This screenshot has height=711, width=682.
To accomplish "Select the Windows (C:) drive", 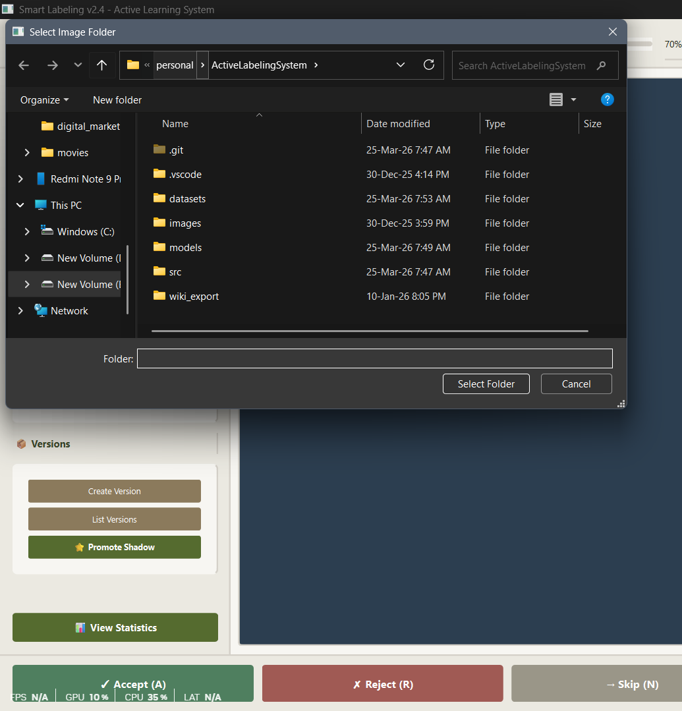I will 78,232.
